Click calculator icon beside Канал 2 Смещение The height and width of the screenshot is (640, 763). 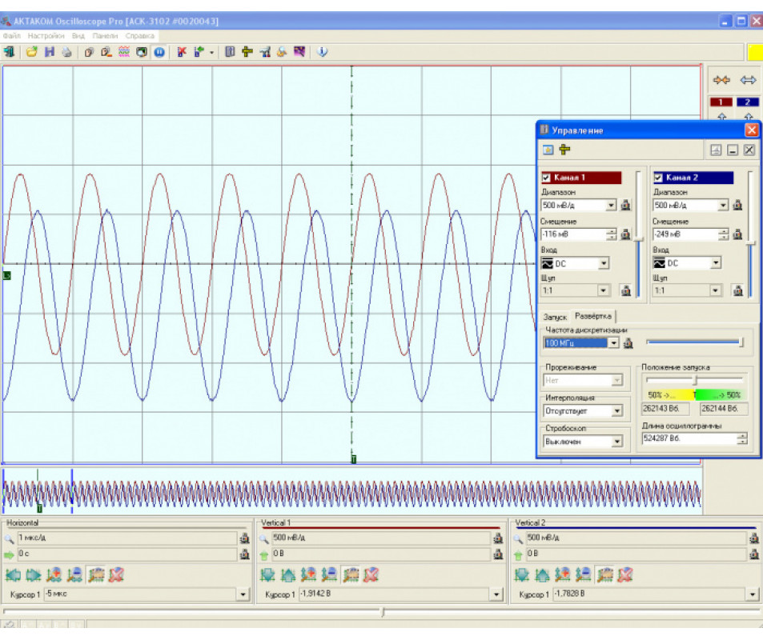coord(737,234)
